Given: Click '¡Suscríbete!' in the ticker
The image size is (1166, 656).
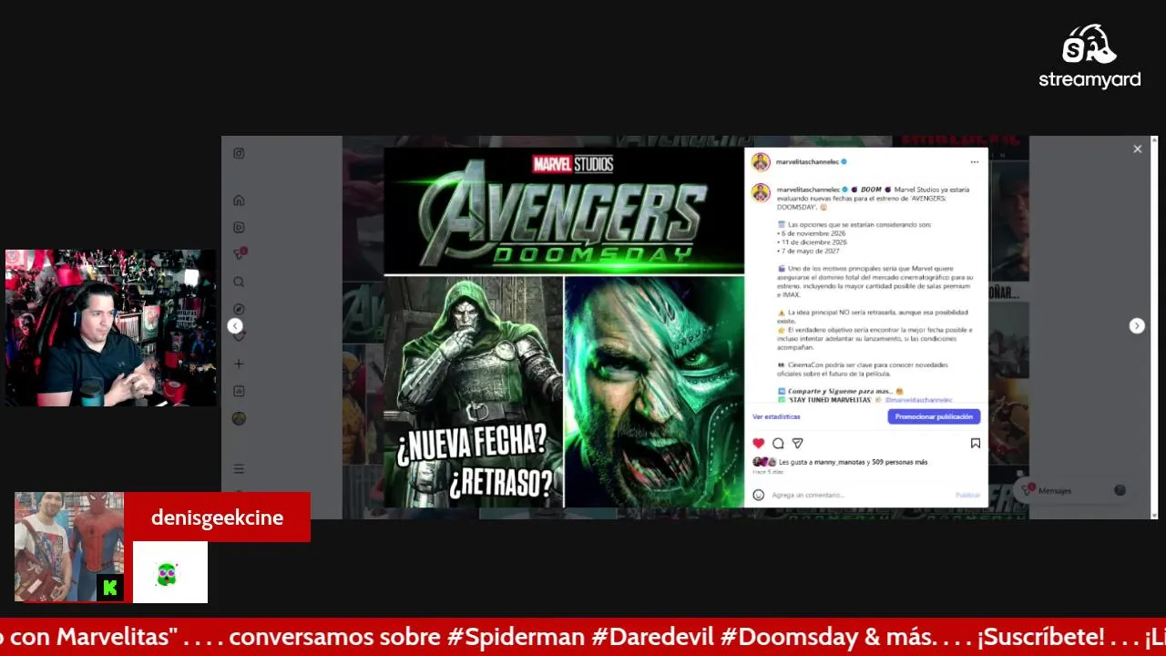Looking at the screenshot, I should click(1040, 636).
